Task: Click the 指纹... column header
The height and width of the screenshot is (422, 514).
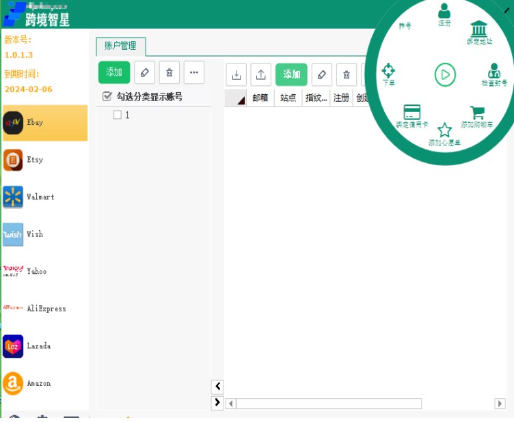Action: tap(316, 98)
